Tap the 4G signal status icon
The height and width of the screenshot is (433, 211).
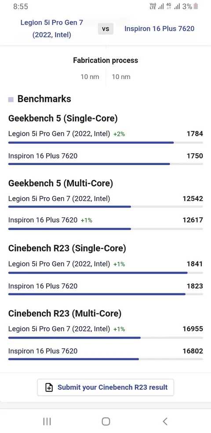(169, 6)
